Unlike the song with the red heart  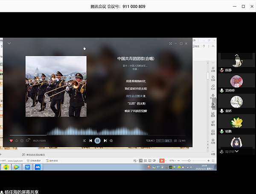tap(11, 140)
